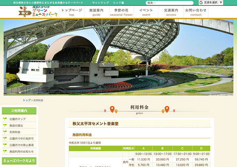Go to イベント event menu item
Screen dimensions: 237x167
click(146, 12)
